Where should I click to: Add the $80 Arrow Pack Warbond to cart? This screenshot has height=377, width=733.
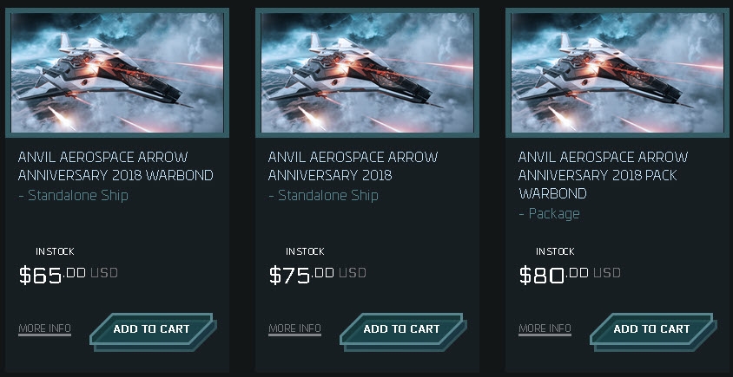[651, 329]
